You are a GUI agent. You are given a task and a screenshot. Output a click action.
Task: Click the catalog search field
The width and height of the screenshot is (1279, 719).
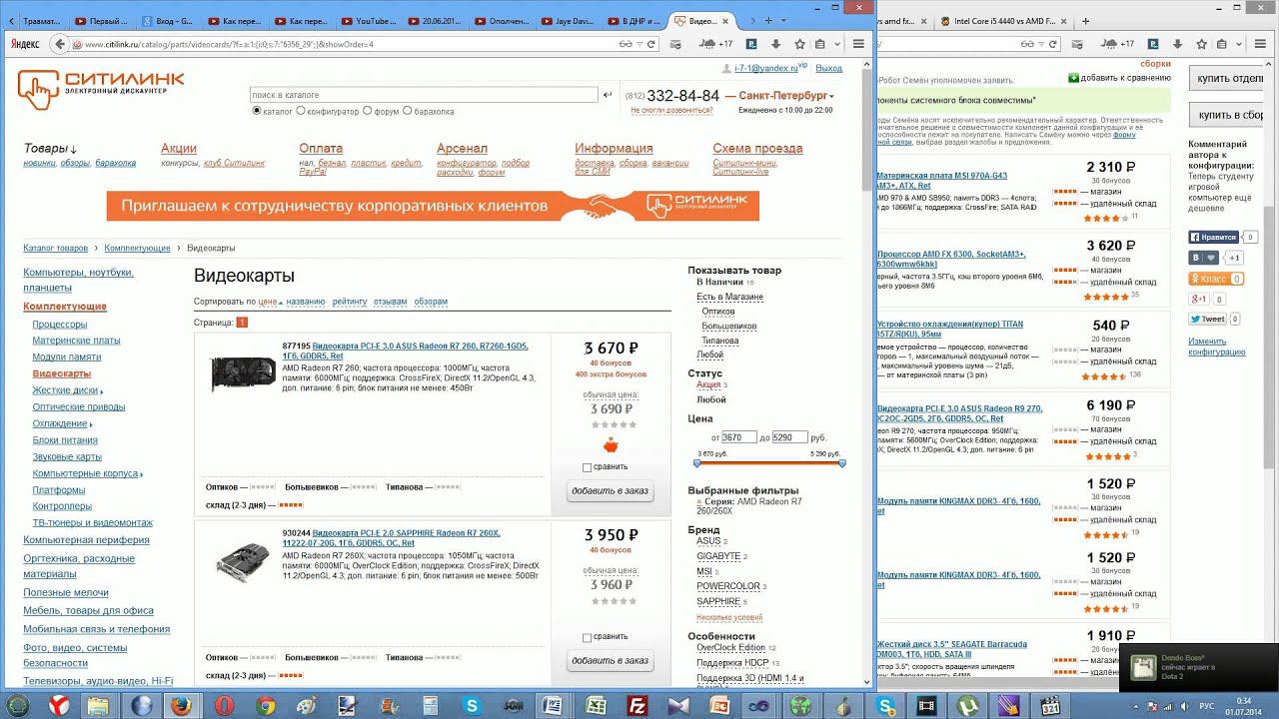tap(424, 95)
